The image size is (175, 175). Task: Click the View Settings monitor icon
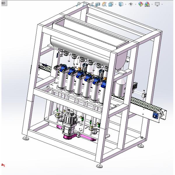(157, 4)
